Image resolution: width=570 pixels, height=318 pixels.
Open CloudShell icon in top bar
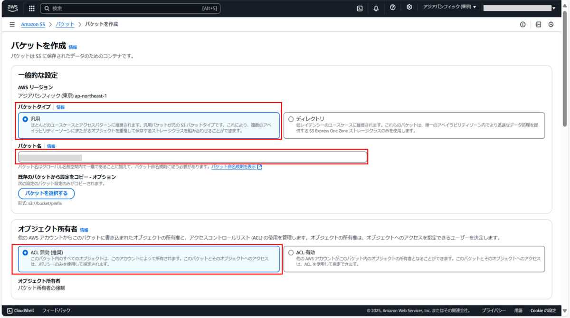coord(360,8)
